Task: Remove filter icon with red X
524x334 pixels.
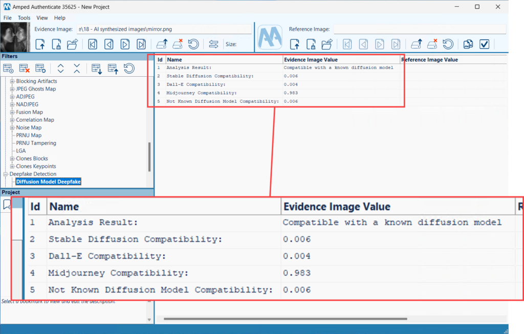Action: click(x=25, y=69)
